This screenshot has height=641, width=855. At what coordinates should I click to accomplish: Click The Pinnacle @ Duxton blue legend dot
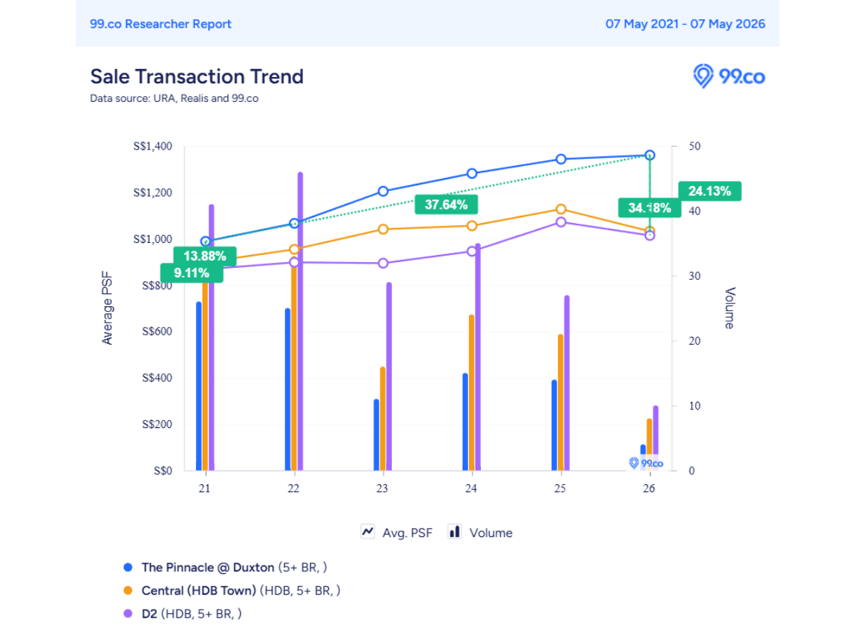(x=128, y=568)
